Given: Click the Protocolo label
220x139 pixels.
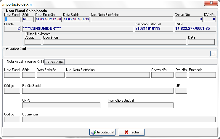Looking at the screenshot, I should coord(196,70).
